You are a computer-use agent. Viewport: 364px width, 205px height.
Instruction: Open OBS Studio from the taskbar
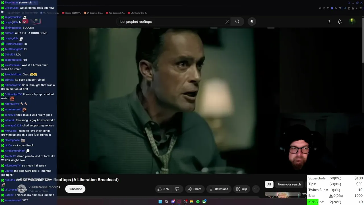(185, 202)
